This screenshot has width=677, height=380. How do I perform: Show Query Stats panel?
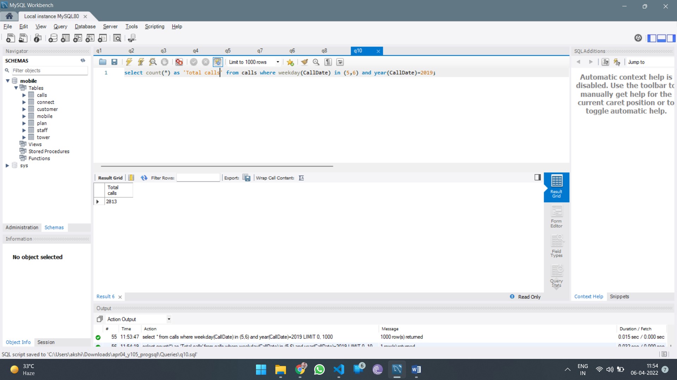[556, 276]
